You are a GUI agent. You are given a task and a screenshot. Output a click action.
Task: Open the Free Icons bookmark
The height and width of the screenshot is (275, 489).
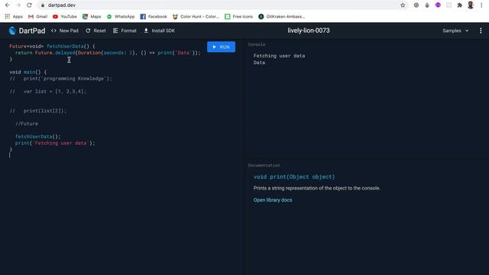tap(239, 17)
